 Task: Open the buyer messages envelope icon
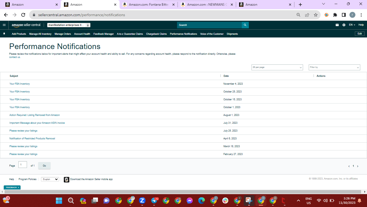tap(337, 25)
